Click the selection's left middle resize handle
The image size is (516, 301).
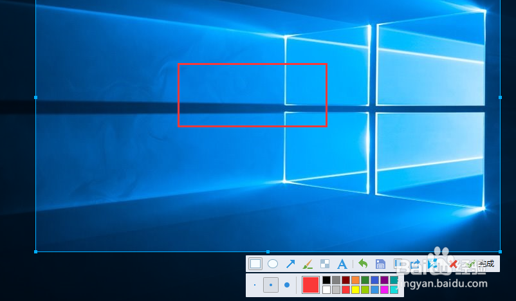tap(35, 97)
